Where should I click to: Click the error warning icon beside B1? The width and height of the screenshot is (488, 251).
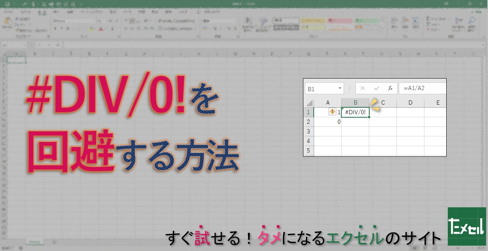(x=332, y=112)
